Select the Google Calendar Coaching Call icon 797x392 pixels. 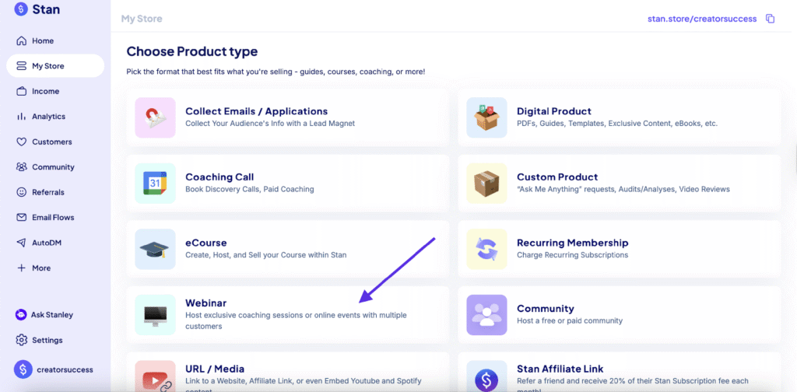point(155,184)
